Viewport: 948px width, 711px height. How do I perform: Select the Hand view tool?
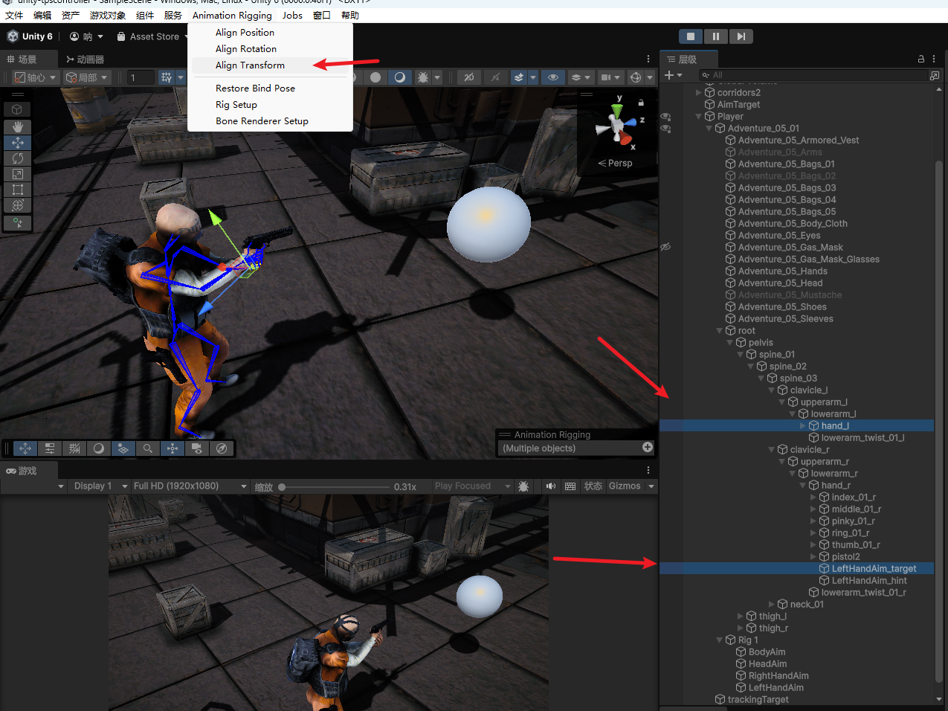point(18,127)
